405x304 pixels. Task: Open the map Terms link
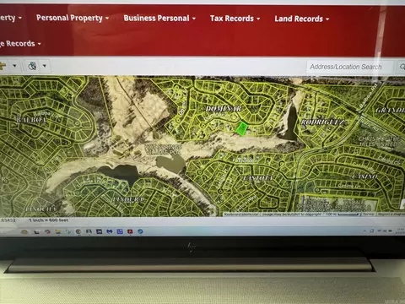pyautogui.click(x=368, y=214)
